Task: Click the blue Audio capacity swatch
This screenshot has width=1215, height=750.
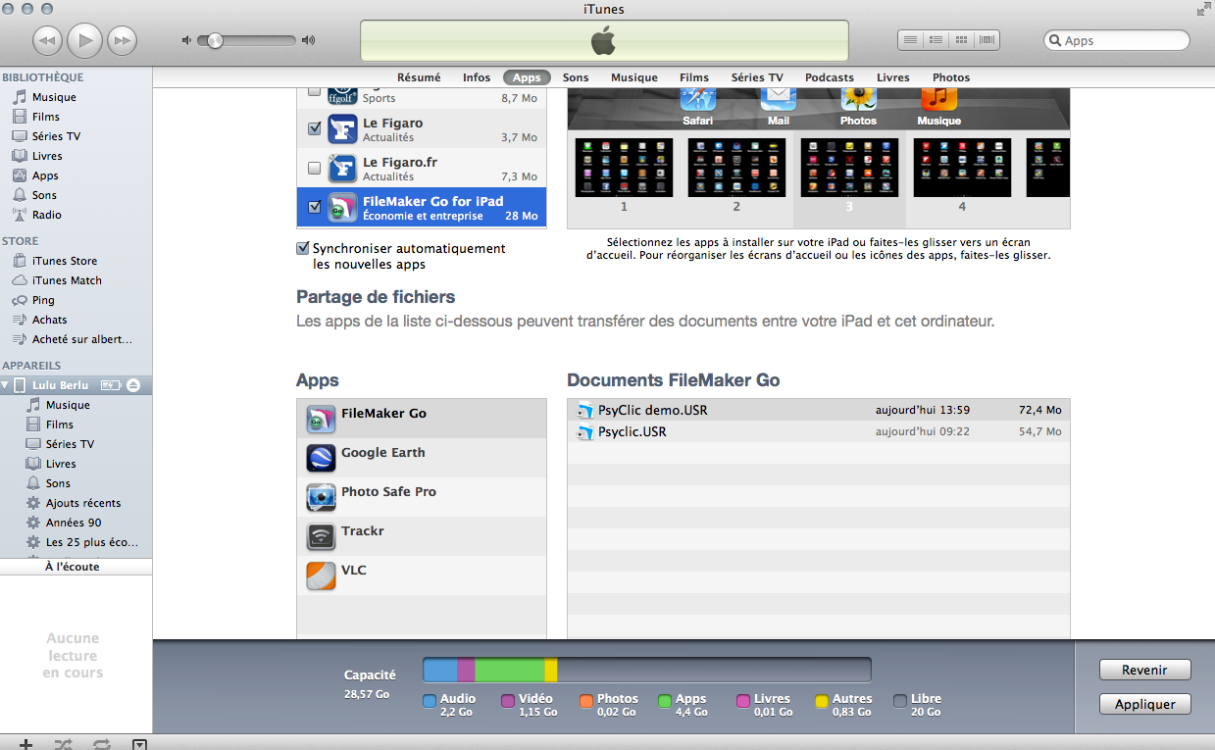Action: point(430,701)
